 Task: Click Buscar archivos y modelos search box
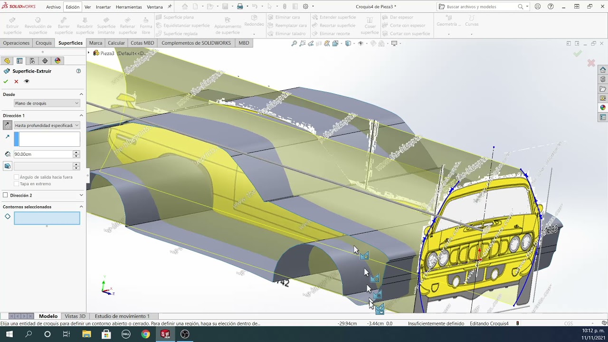click(481, 7)
